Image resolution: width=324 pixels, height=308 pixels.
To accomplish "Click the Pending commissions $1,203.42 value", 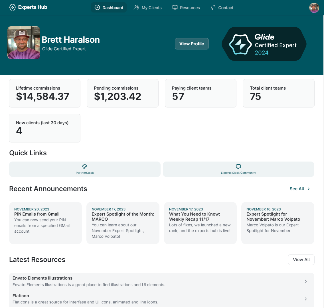I will tap(118, 96).
